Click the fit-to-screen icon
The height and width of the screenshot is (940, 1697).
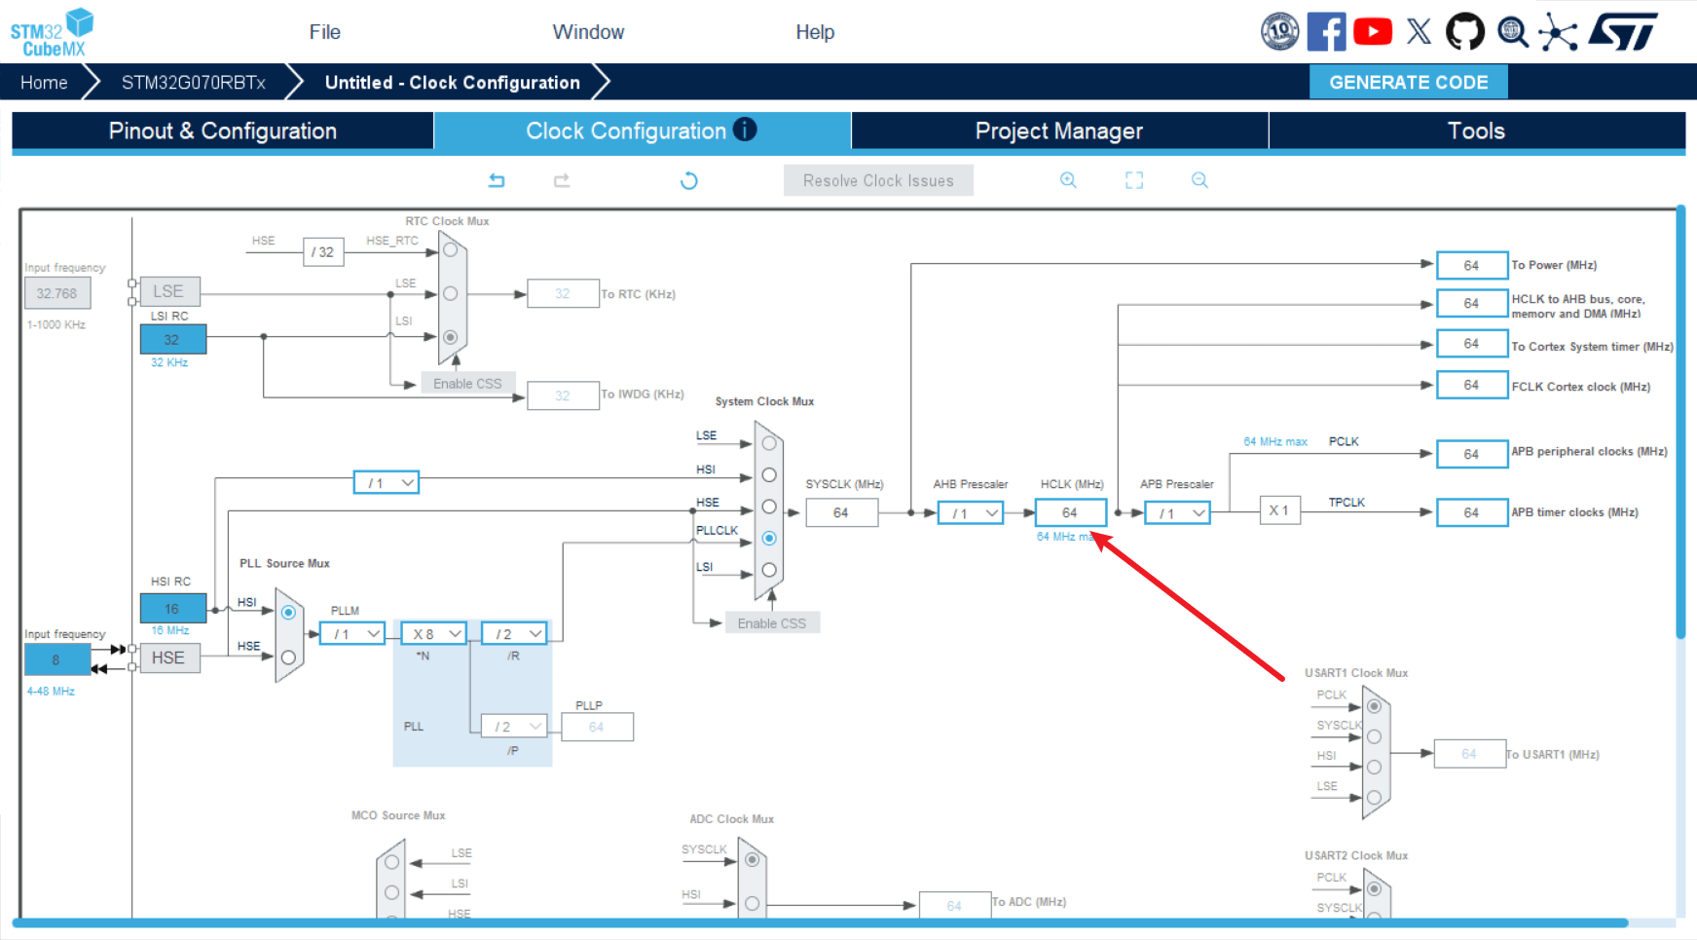tap(1134, 180)
